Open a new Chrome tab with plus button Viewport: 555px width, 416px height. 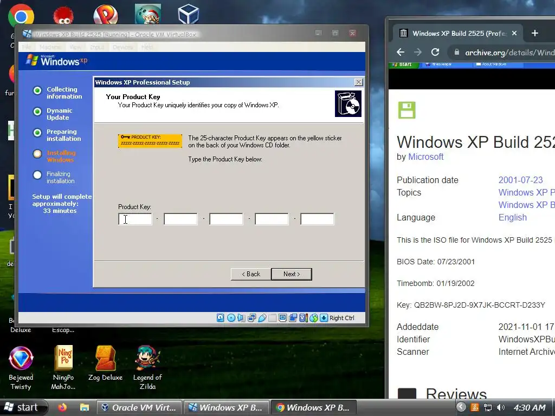pos(535,33)
